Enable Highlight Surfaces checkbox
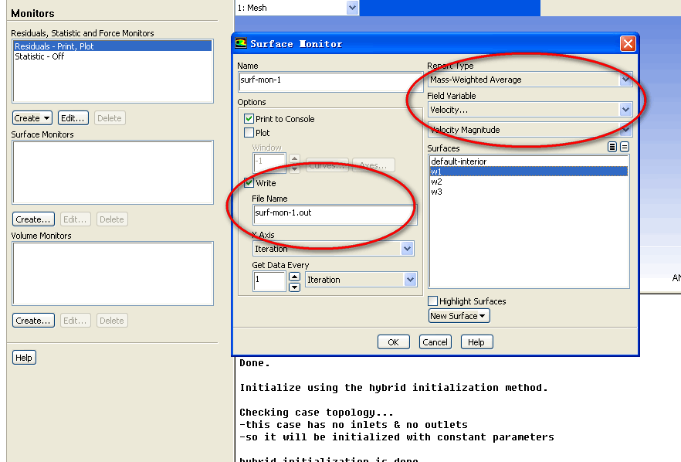Viewport: 681px width, 462px height. coord(432,301)
